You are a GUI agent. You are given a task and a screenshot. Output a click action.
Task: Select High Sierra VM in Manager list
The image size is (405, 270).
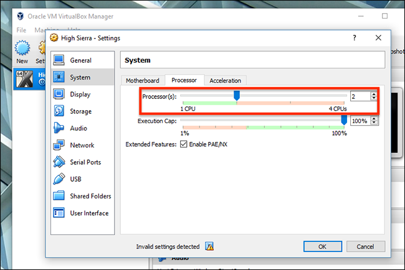(x=29, y=79)
